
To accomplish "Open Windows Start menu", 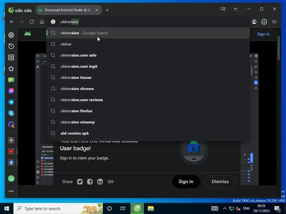I will pos(7,208).
